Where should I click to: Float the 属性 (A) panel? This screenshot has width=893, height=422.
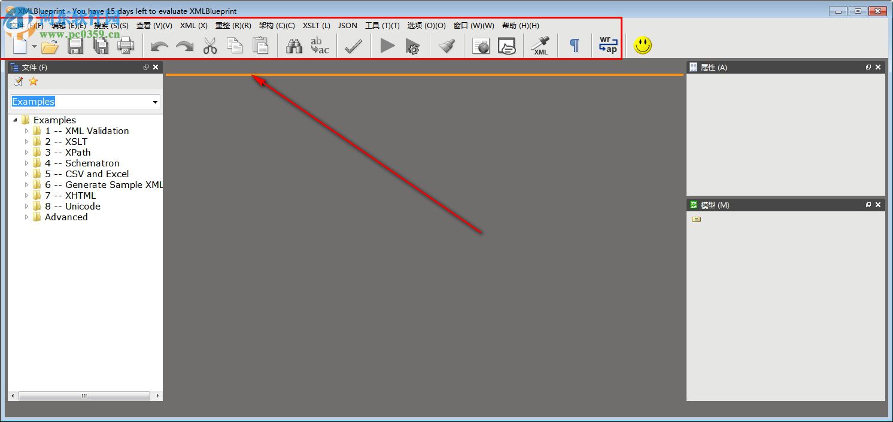coord(868,68)
